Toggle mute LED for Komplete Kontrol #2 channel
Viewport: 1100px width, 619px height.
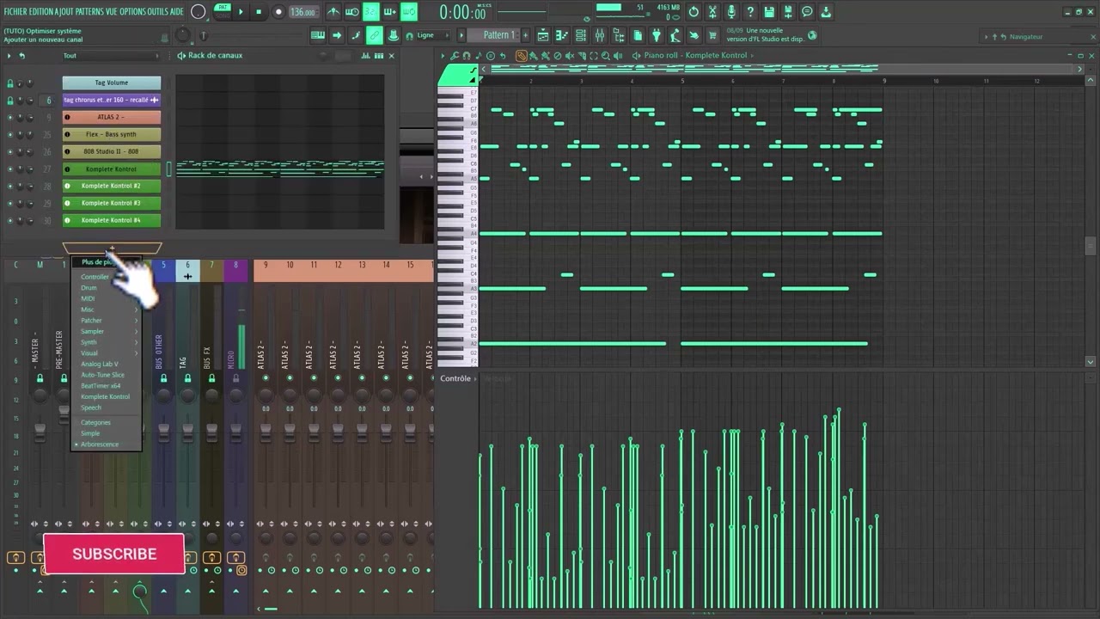(10, 186)
